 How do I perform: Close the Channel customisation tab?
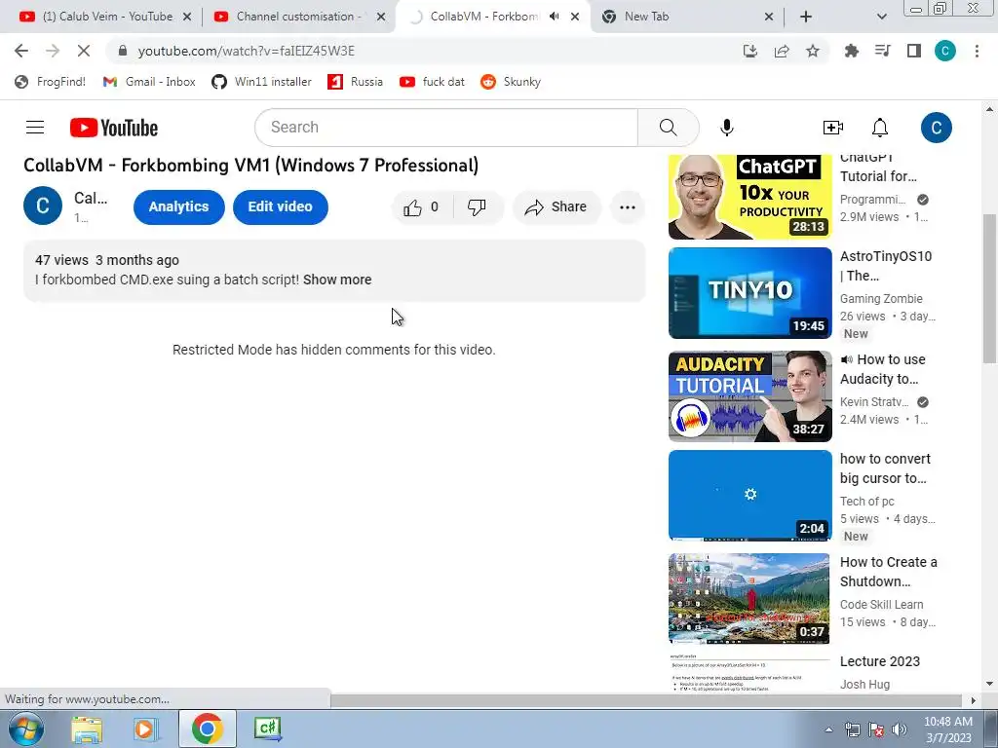(x=381, y=17)
